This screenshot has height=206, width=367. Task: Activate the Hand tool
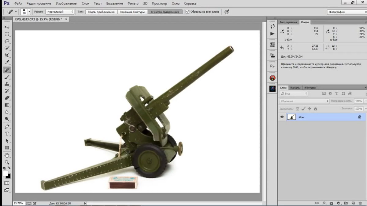(7, 155)
